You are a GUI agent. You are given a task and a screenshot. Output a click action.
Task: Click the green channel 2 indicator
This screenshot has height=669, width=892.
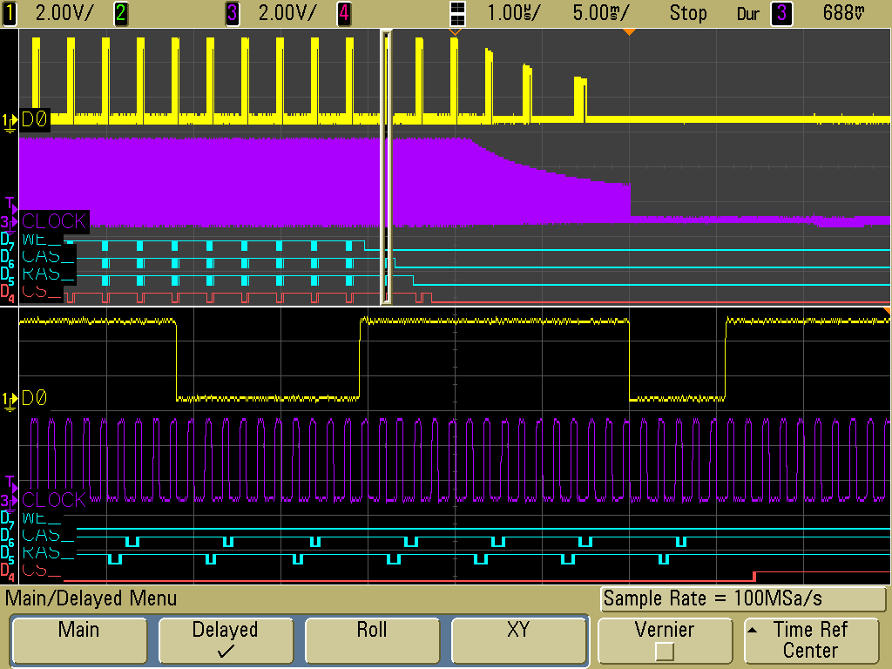tap(121, 13)
